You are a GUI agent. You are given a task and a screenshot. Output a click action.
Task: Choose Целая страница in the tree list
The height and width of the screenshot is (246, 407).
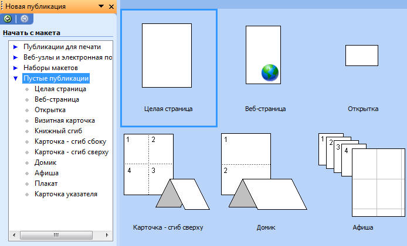60,89
